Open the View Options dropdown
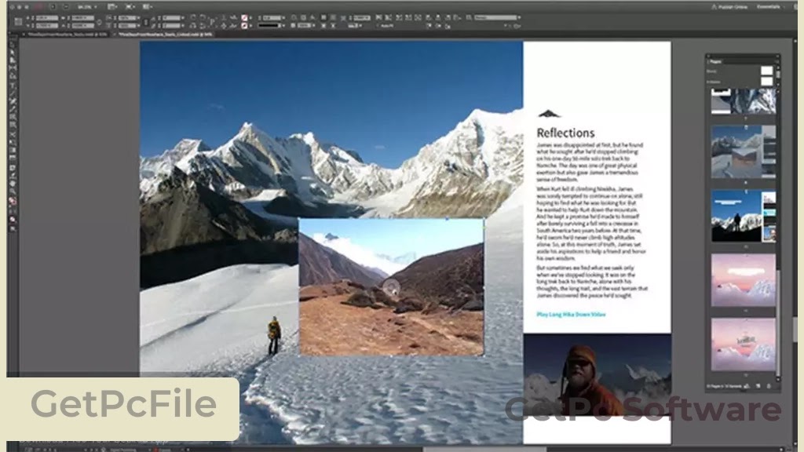The image size is (804, 452). pos(112,7)
